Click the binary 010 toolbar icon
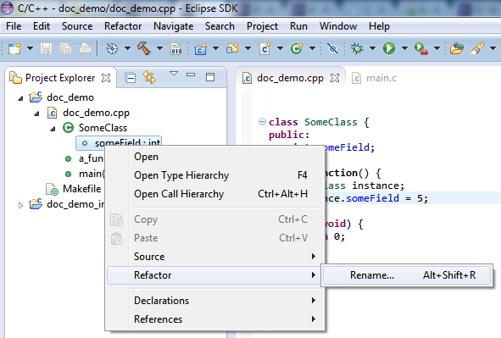 tap(176, 49)
